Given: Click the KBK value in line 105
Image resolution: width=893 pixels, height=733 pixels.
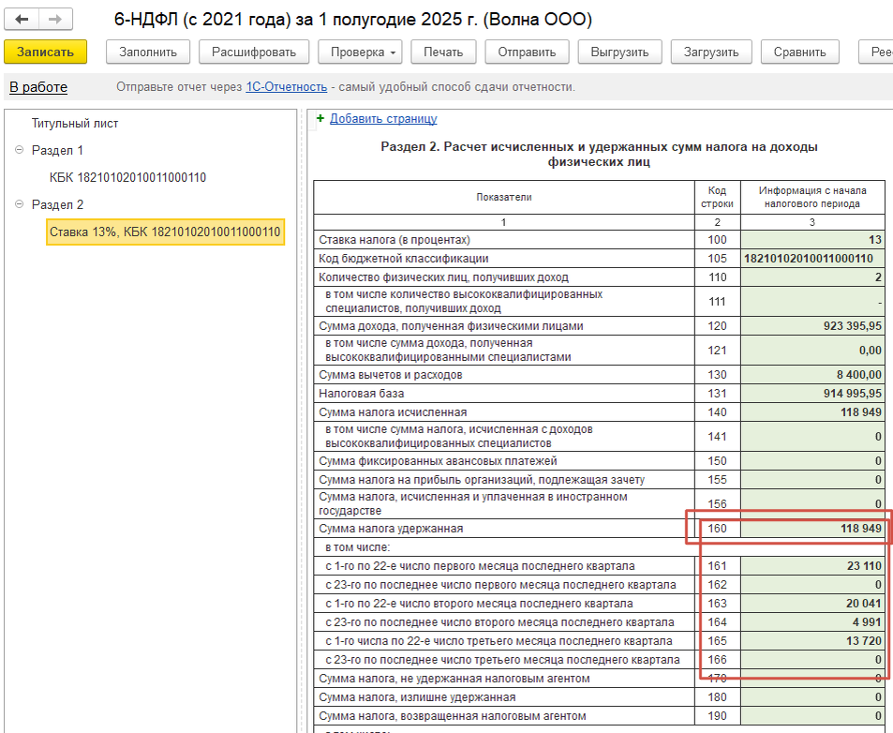Looking at the screenshot, I should 812,259.
